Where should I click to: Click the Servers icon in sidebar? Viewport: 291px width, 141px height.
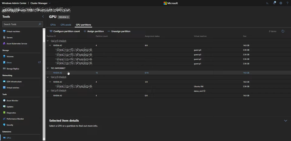click(4, 37)
